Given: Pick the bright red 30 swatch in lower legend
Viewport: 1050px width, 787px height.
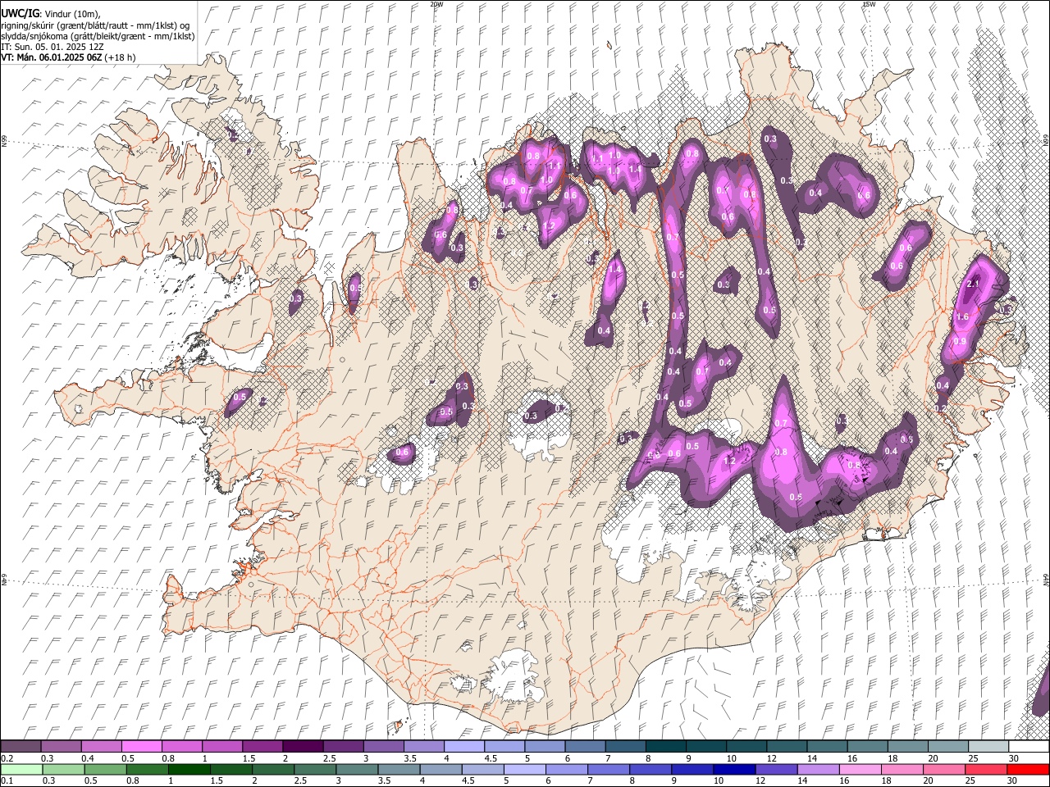Looking at the screenshot, I should (1027, 769).
